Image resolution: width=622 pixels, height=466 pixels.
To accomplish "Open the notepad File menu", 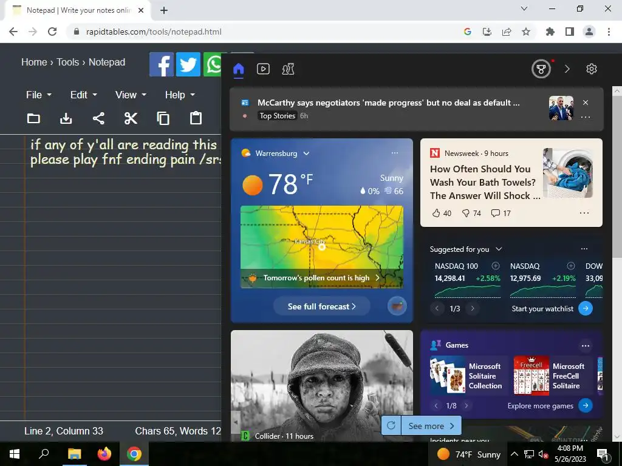I will tap(38, 95).
